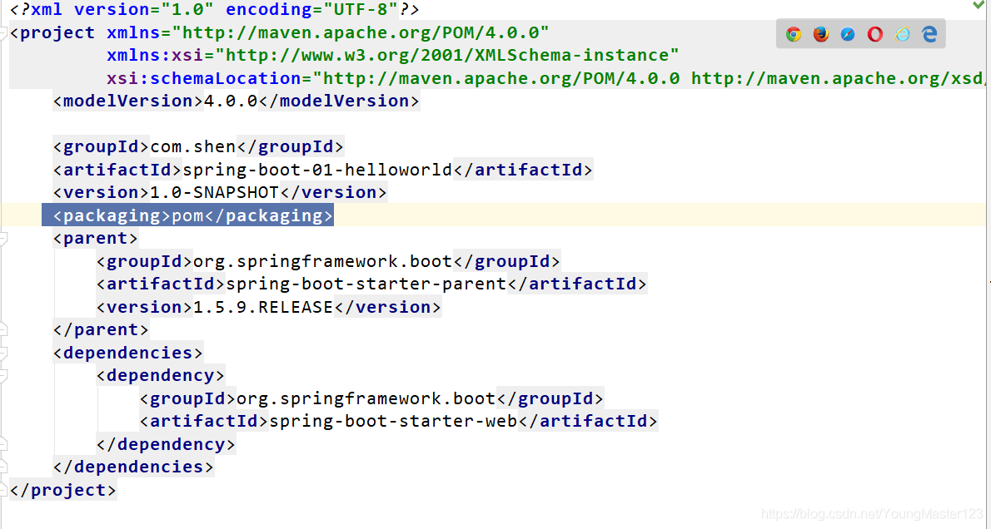Collapse the <dependency> block fold marker
Viewport: 991px width, 529px height.
[x=3, y=376]
